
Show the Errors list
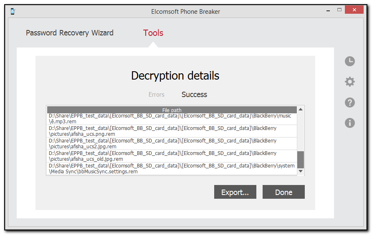pyautogui.click(x=157, y=95)
